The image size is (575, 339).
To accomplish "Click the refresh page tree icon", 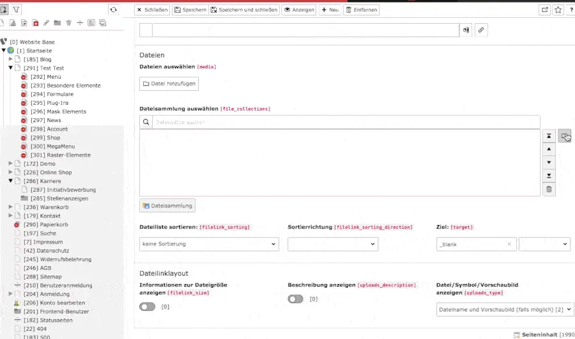I will 114,10.
